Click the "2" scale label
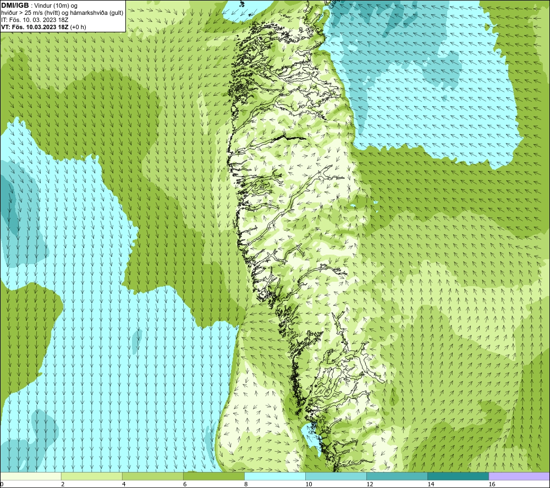Image resolution: width=550 pixels, height=488 pixels. click(63, 485)
